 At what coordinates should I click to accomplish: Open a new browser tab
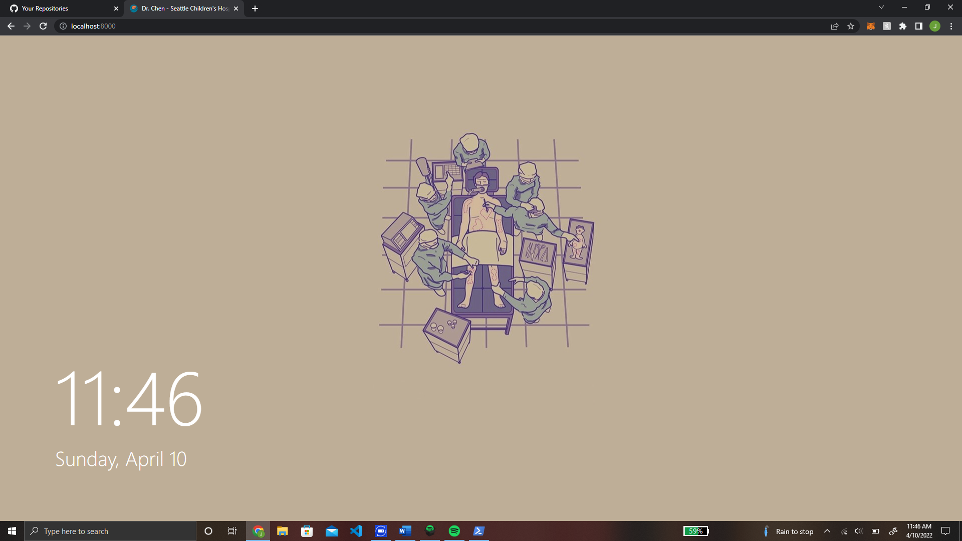[255, 9]
